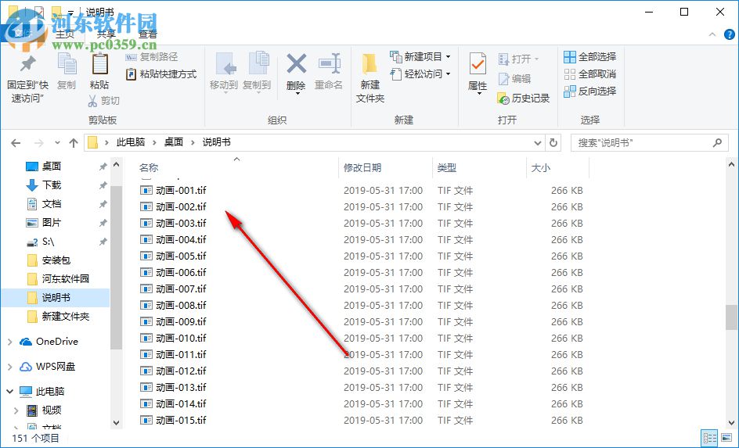Go up one folder level

pos(73,142)
